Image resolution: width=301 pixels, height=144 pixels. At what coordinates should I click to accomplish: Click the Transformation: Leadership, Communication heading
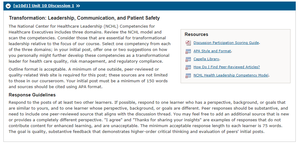click(x=84, y=18)
